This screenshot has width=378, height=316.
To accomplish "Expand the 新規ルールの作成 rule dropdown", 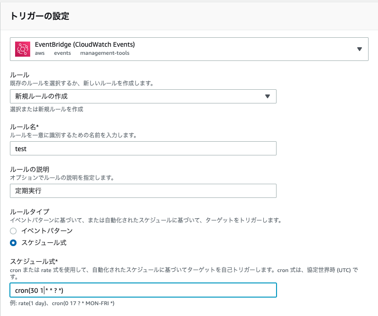I will (143, 96).
